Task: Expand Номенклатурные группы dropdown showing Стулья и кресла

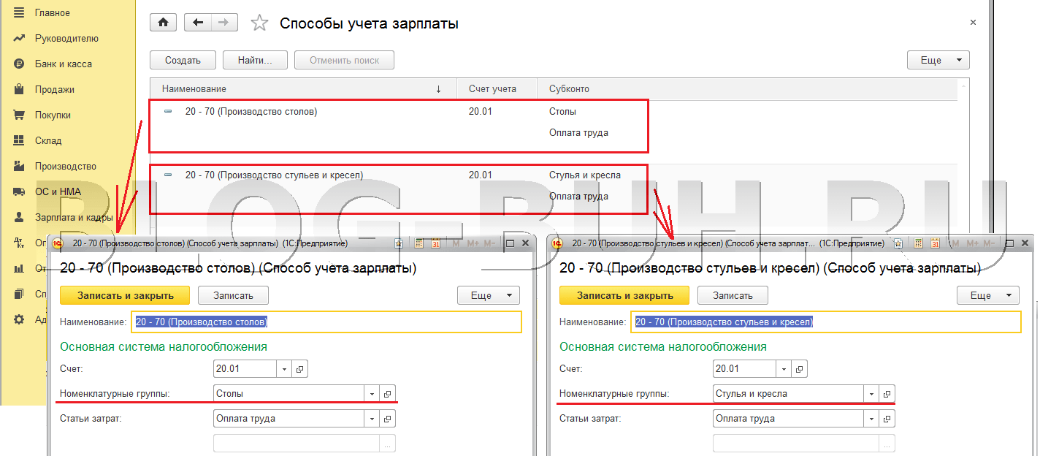Action: (x=871, y=394)
